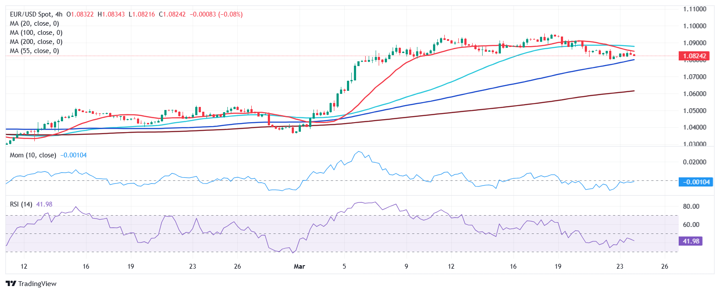Select the 1.06000 level on the price scale
720x293 pixels.
tap(694, 94)
